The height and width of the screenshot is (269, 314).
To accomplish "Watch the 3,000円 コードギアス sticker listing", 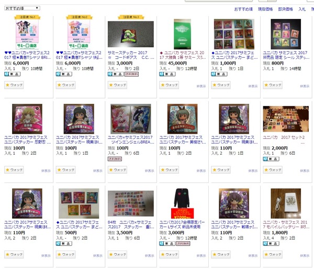I will click(117, 85).
